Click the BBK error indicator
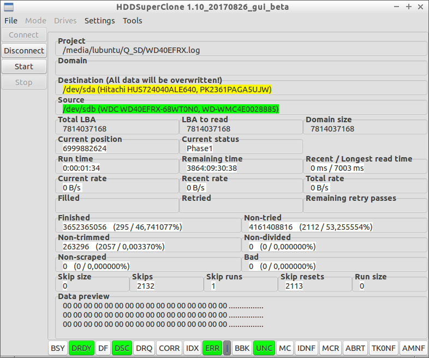Image resolution: width=429 pixels, height=358 pixels. tap(242, 348)
